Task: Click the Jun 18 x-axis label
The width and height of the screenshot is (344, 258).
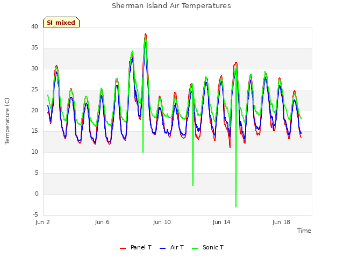Action: (x=281, y=222)
